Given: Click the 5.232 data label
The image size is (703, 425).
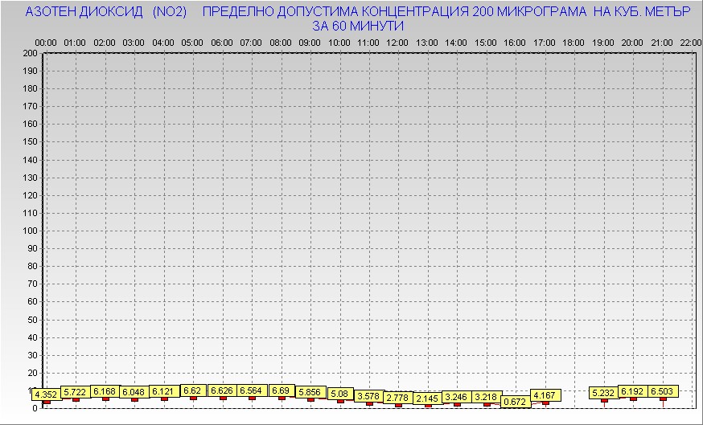Looking at the screenshot, I should click(x=603, y=393).
